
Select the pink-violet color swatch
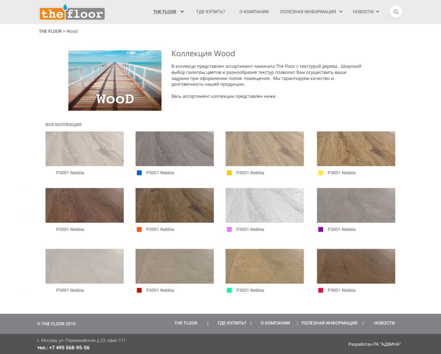(229, 229)
